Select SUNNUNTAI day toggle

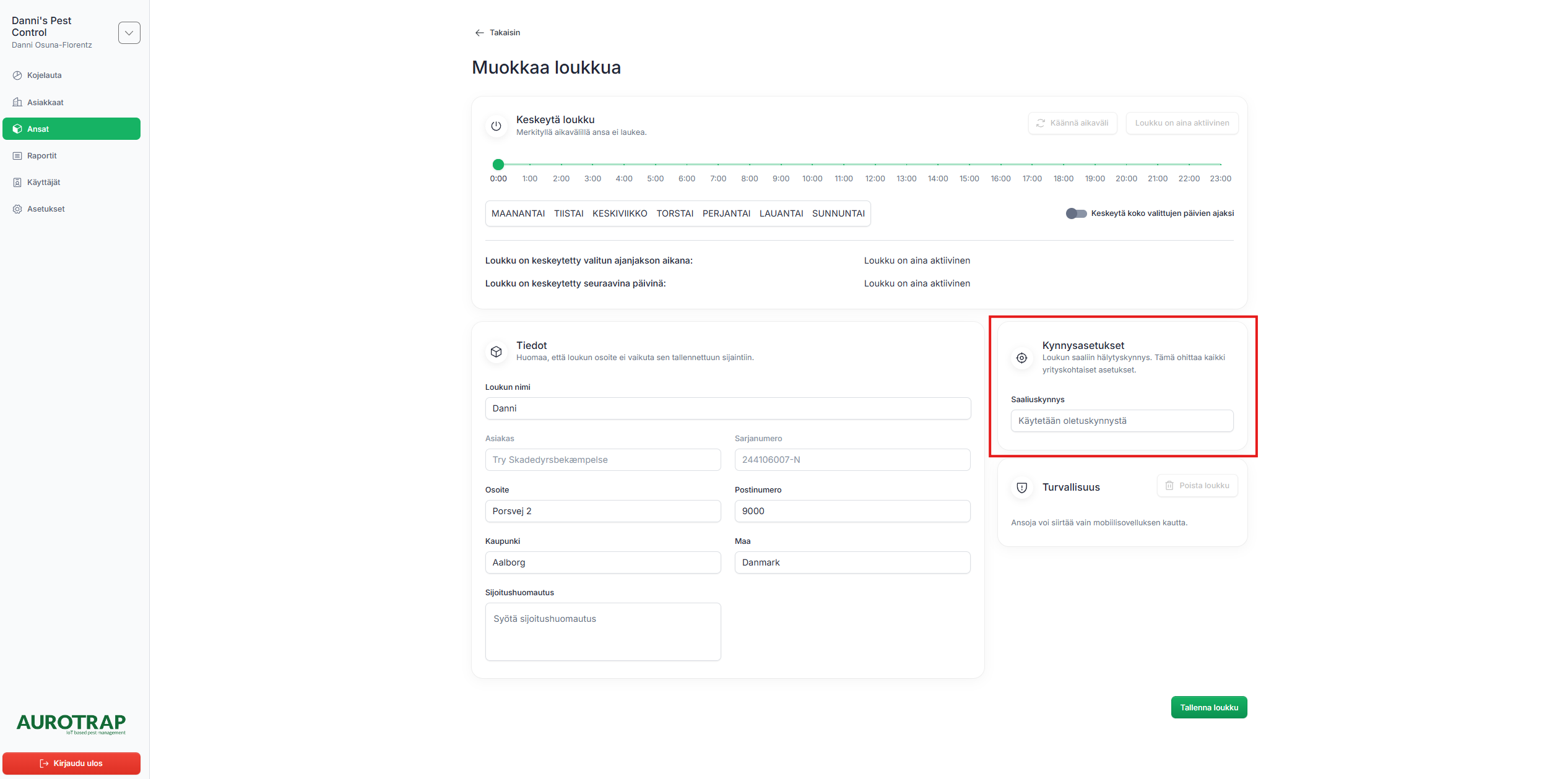[838, 213]
